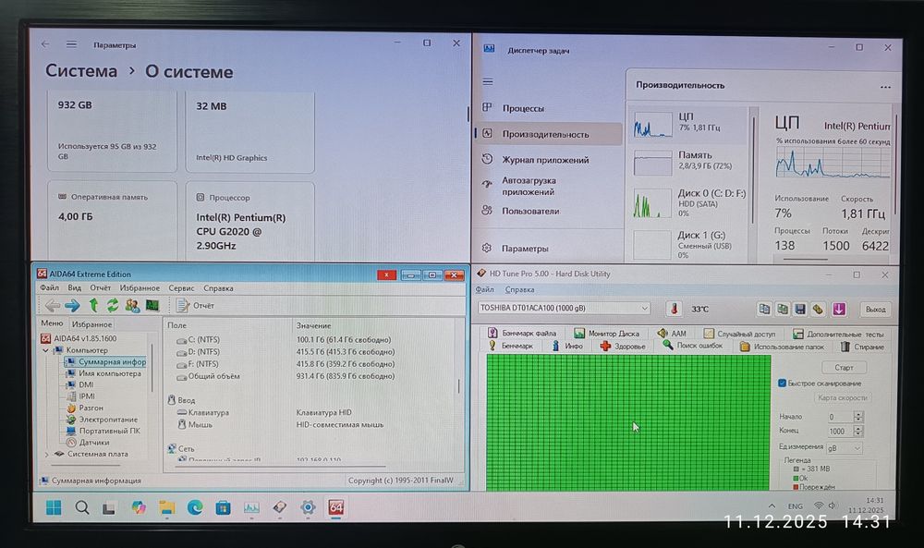The width and height of the screenshot is (924, 548).
Task: Open Ед.измерения gB unit dropdown
Action: click(x=844, y=448)
